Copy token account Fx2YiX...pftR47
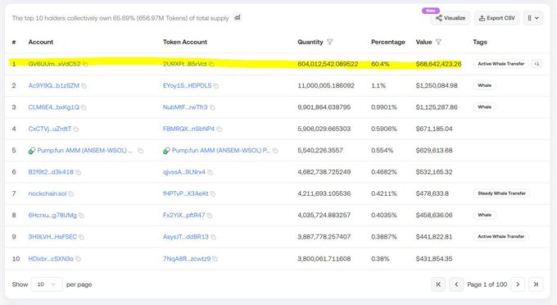The image size is (557, 305). (x=210, y=216)
